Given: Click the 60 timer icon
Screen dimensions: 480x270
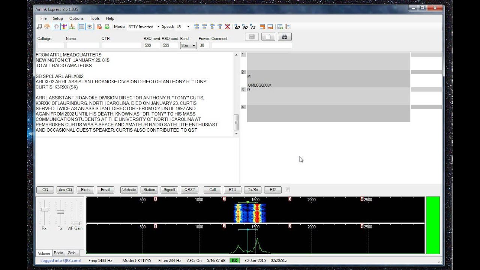Looking at the screenshot, I should (x=237, y=27).
